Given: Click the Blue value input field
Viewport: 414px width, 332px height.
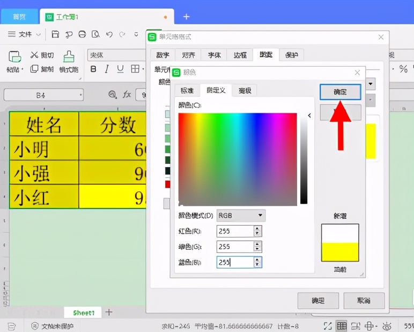Looking at the screenshot, I should (235, 262).
